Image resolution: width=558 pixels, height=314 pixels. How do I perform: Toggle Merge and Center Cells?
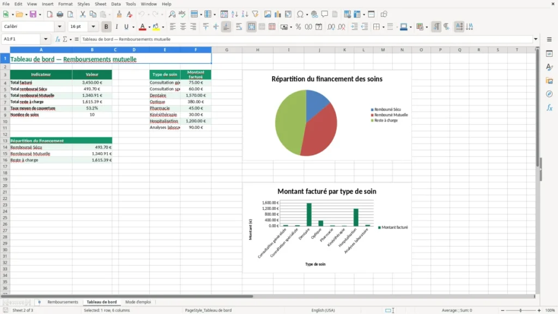pyautogui.click(x=251, y=27)
